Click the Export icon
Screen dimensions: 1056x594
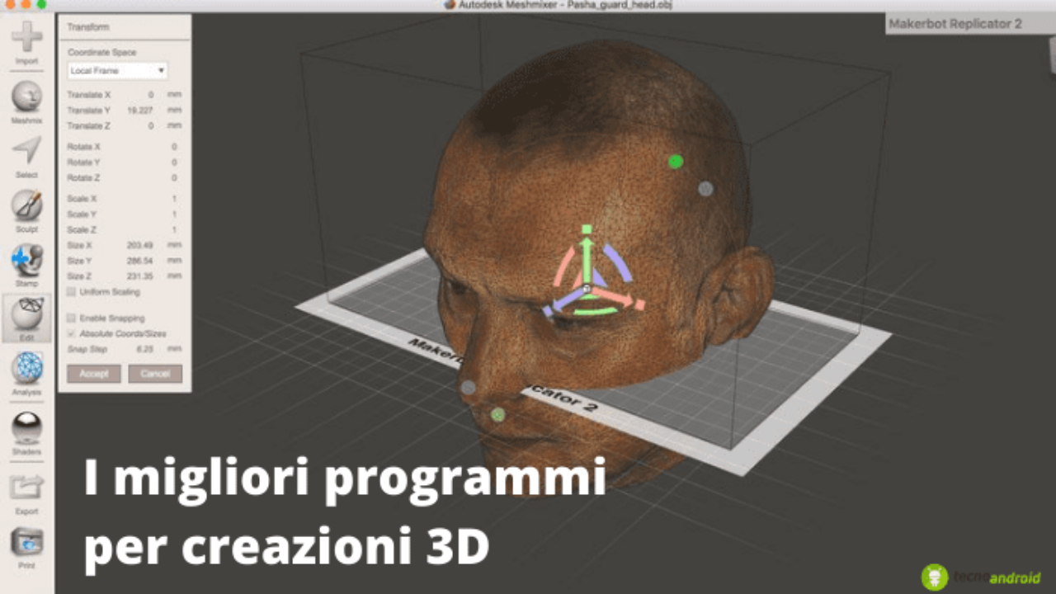coord(27,488)
